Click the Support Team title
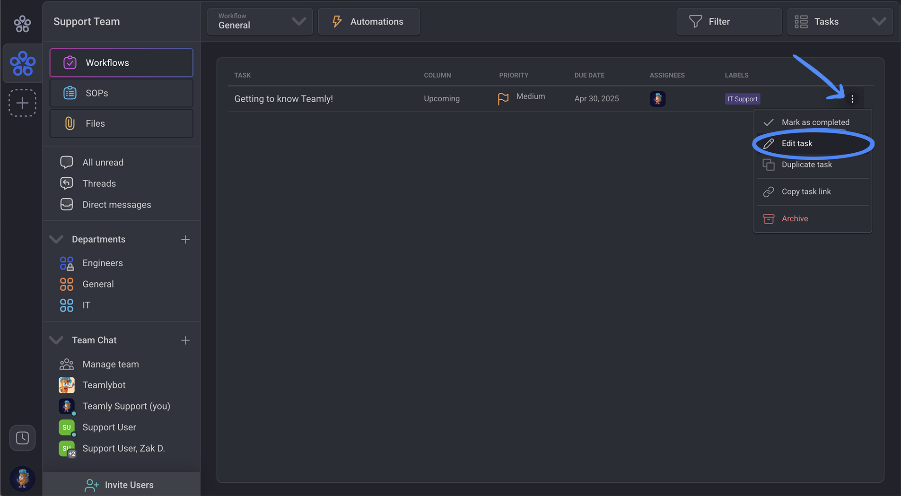Viewport: 901px width, 496px height. pos(87,21)
